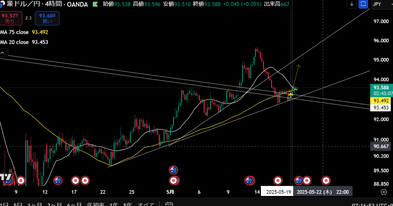The height and width of the screenshot is (206, 393).
Task: Click the 95.000 price scale label
Action: coord(381,60)
